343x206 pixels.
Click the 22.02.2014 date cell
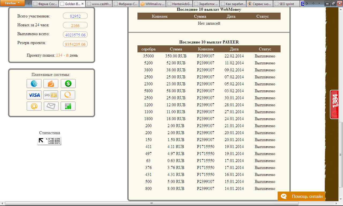tap(234, 56)
